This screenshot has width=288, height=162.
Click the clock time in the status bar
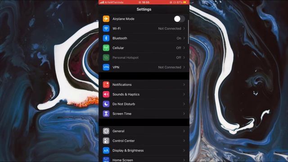tap(145, 2)
